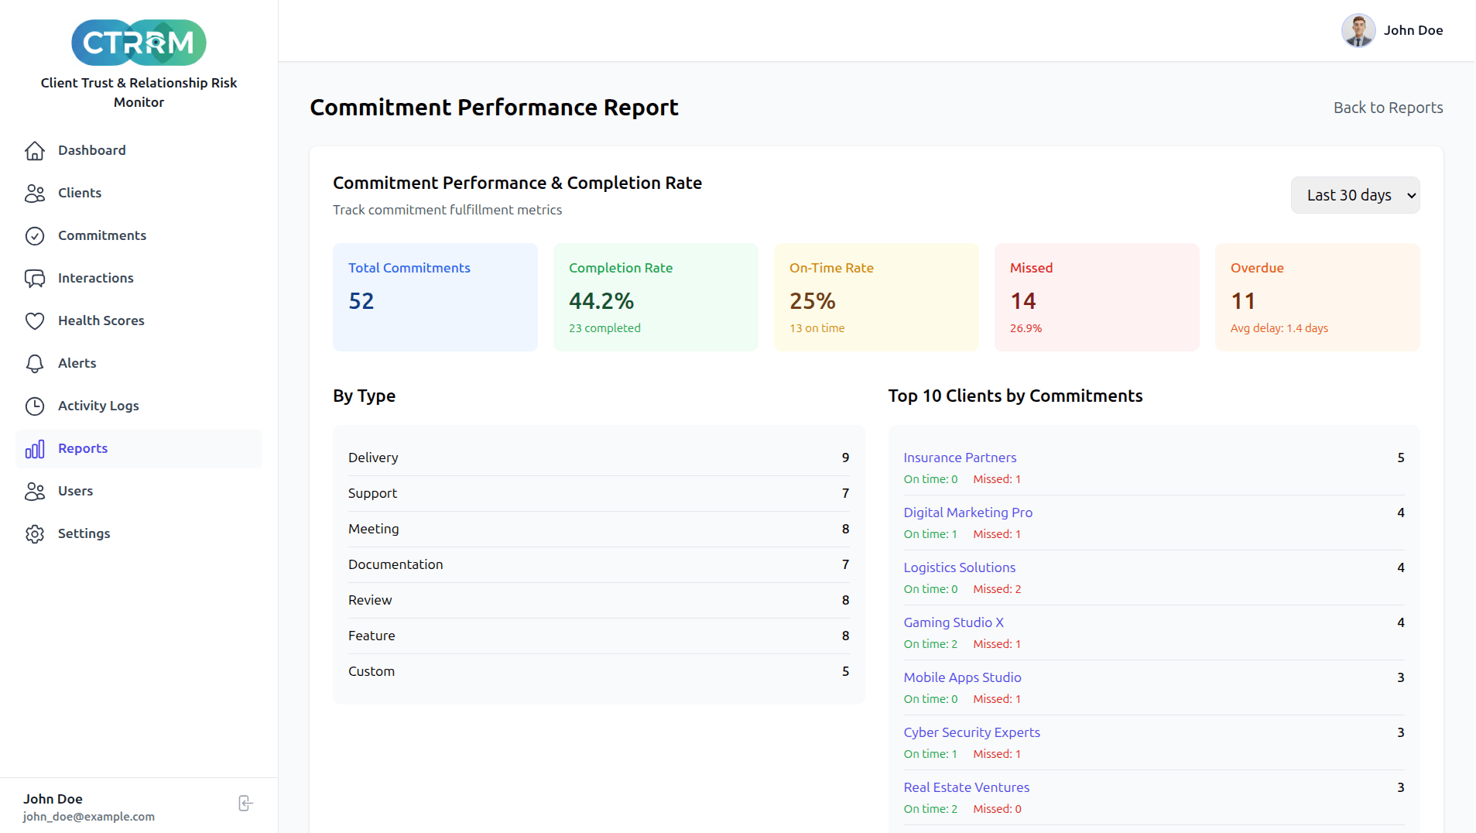
Task: Click the CTRRM logo
Action: (139, 43)
